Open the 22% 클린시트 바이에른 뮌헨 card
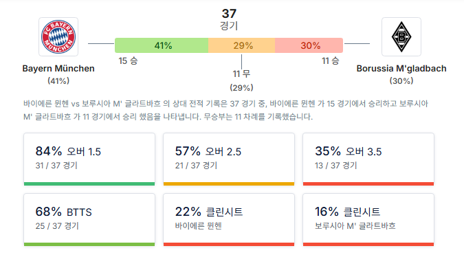Viewport: 464px width, 255px height. pyautogui.click(x=229, y=220)
